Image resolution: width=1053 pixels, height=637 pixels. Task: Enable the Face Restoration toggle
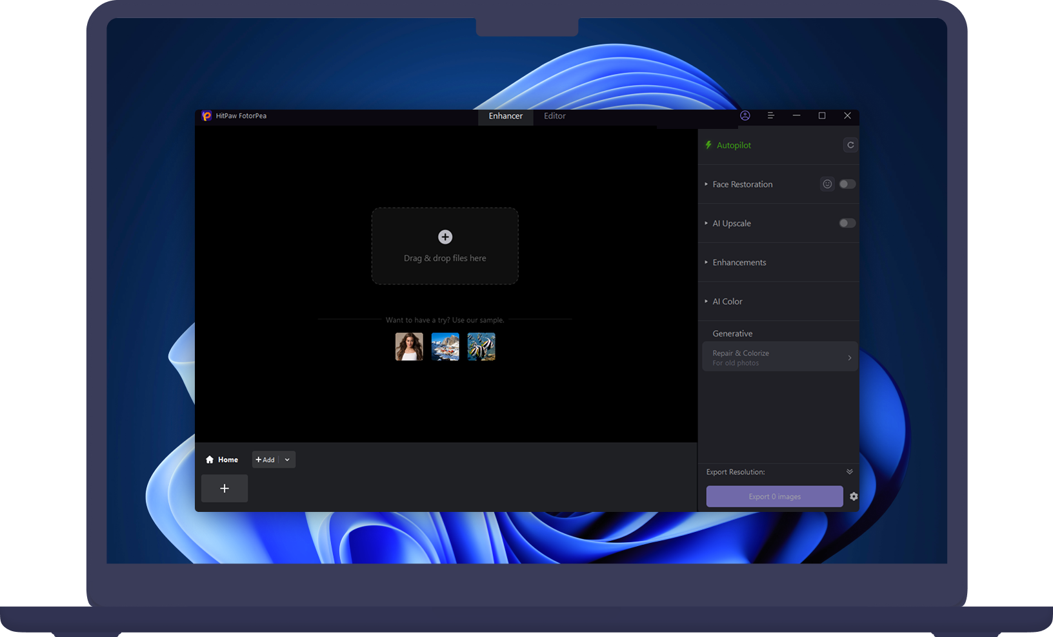(847, 184)
